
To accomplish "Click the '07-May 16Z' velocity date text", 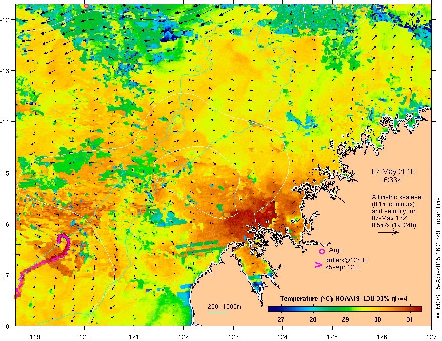I will (x=389, y=218).
